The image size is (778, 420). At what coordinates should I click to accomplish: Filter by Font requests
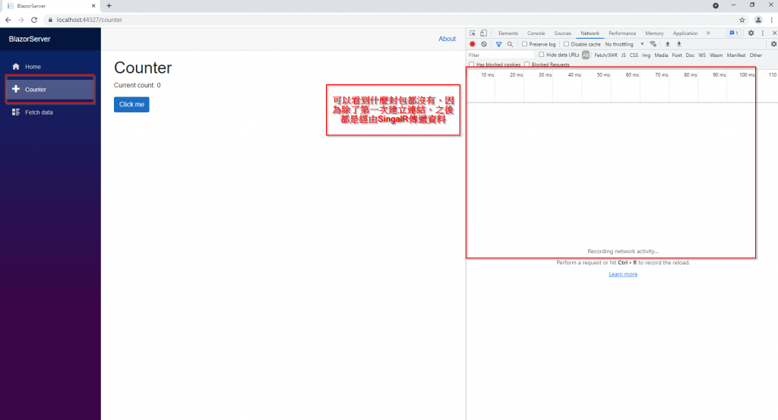tap(677, 55)
